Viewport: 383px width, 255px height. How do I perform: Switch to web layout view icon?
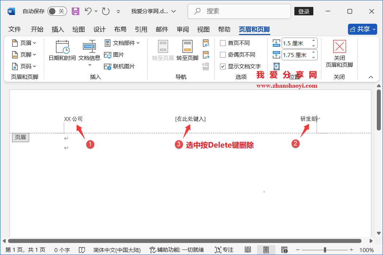coord(284,250)
